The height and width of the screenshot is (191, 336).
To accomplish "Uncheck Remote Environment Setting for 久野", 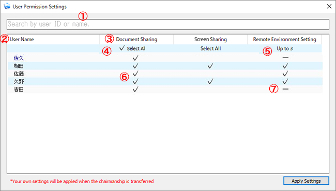I will point(285,81).
